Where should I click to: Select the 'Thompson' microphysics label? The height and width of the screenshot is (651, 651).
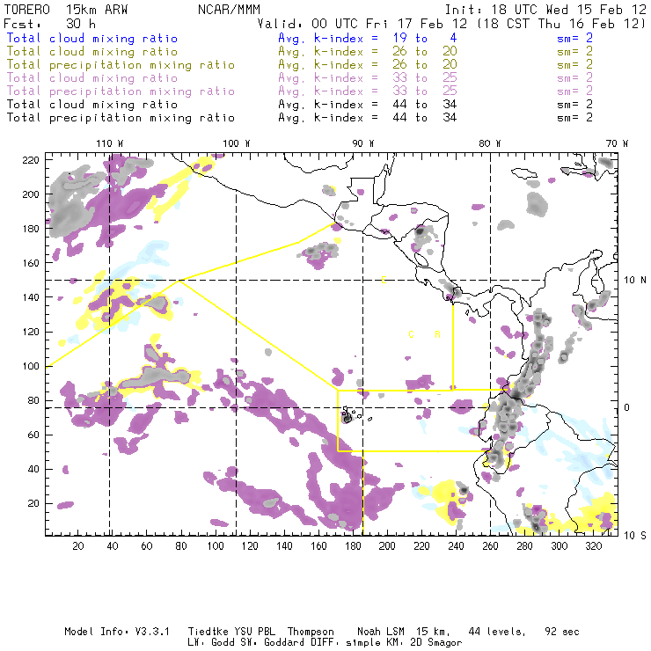[311, 632]
